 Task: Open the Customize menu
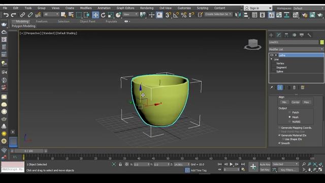(184, 8)
